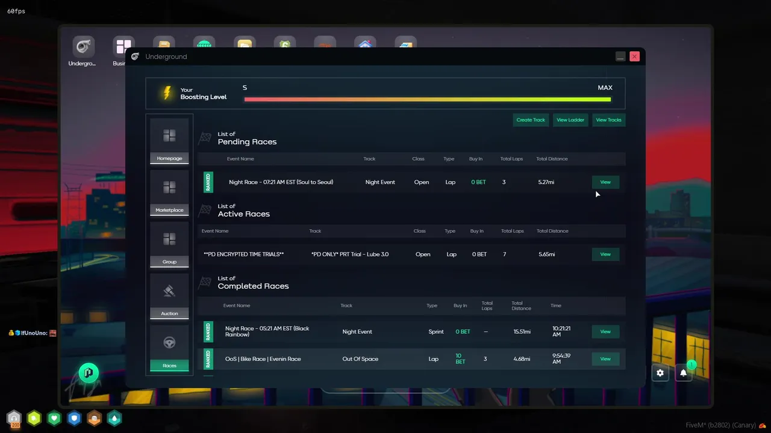Click the burger hunger HUD icon
This screenshot has width=771, height=433.
coord(94,418)
